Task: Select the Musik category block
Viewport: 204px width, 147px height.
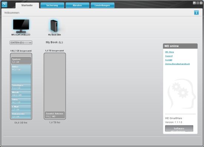Action: (x=21, y=94)
